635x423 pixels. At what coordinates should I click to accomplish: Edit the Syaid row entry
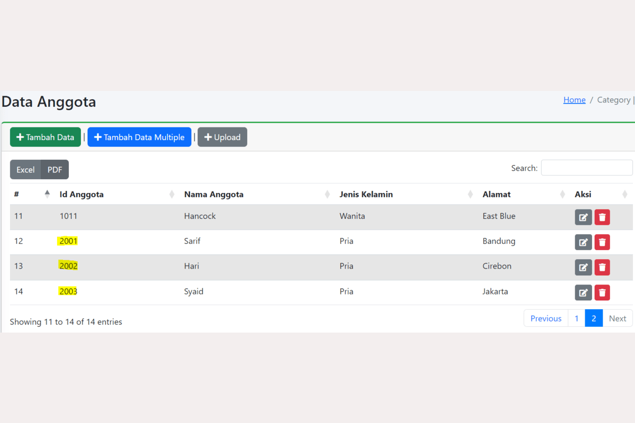583,292
